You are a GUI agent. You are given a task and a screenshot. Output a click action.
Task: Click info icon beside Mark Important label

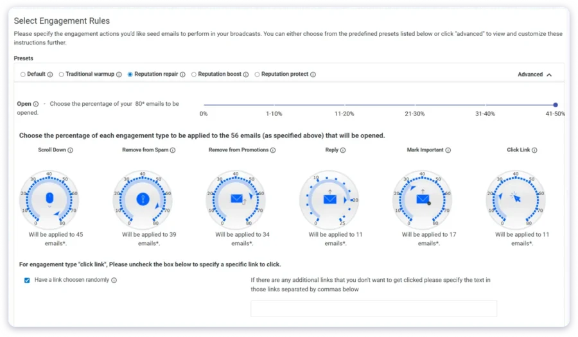(x=448, y=150)
